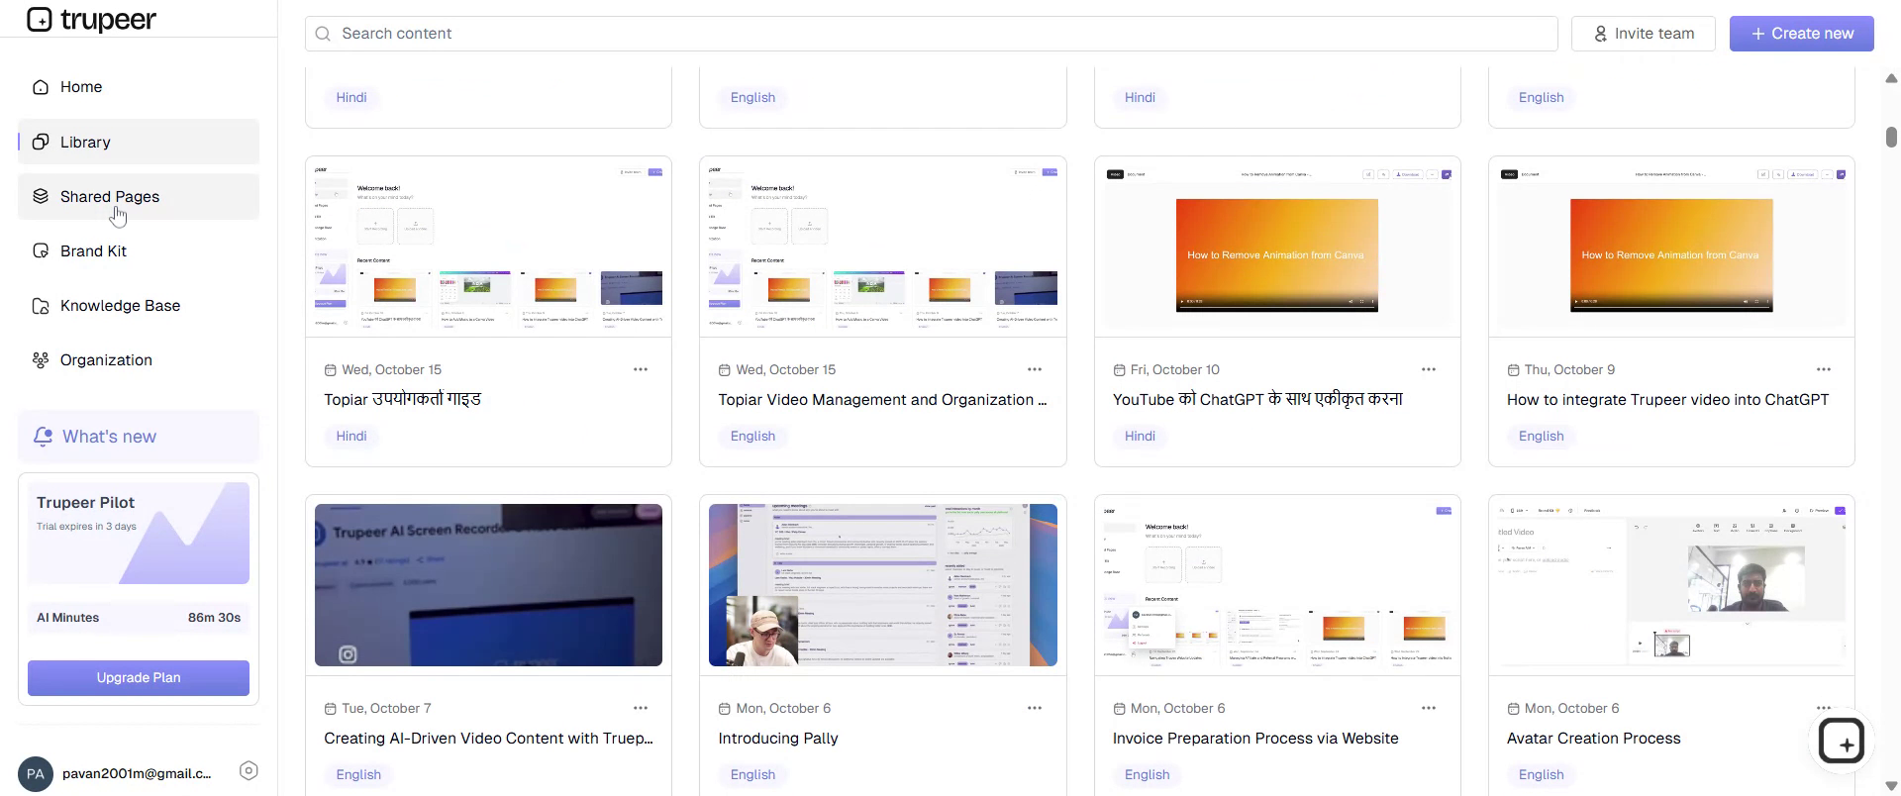The height and width of the screenshot is (796, 1901).
Task: Focus the Search content field
Action: [931, 34]
